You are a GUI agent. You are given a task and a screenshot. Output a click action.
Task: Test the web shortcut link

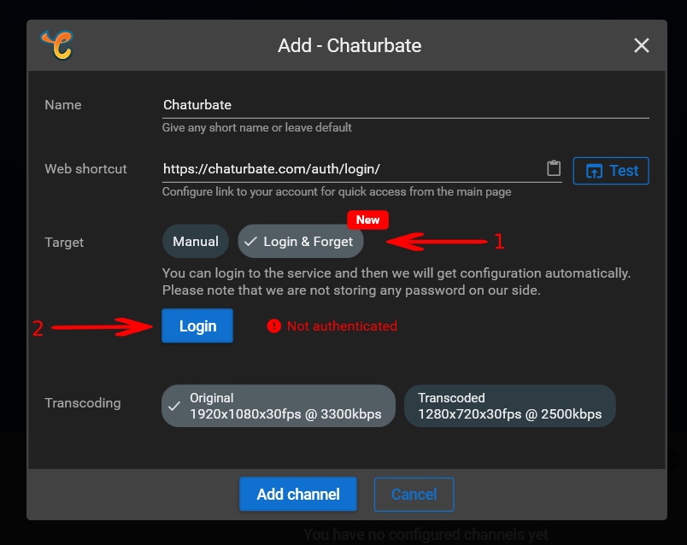pyautogui.click(x=611, y=171)
